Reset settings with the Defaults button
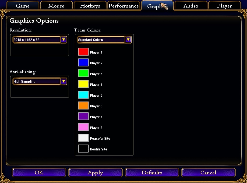 pyautogui.click(x=152, y=173)
